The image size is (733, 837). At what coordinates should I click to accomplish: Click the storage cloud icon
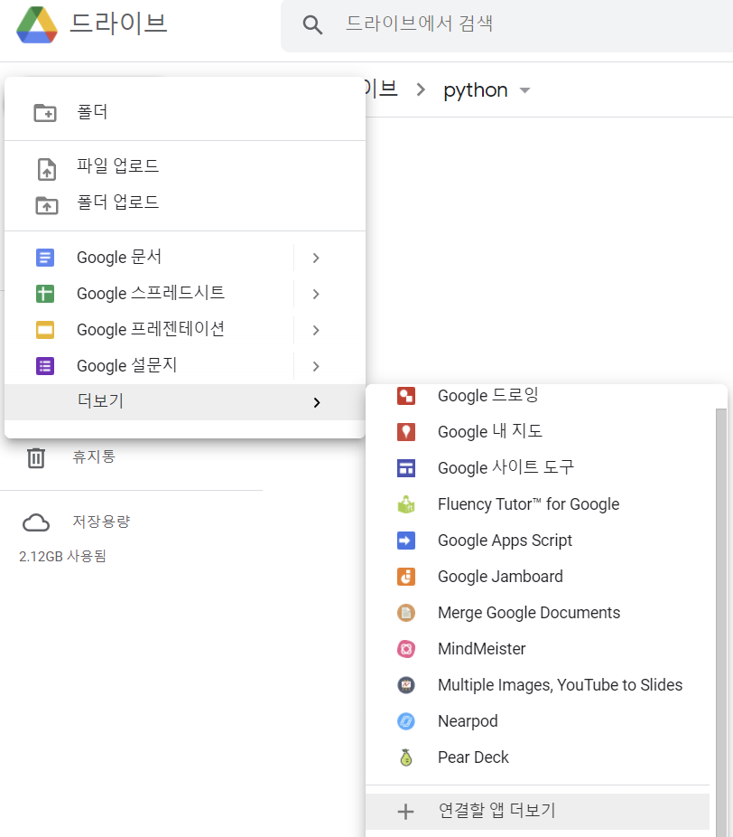[36, 522]
